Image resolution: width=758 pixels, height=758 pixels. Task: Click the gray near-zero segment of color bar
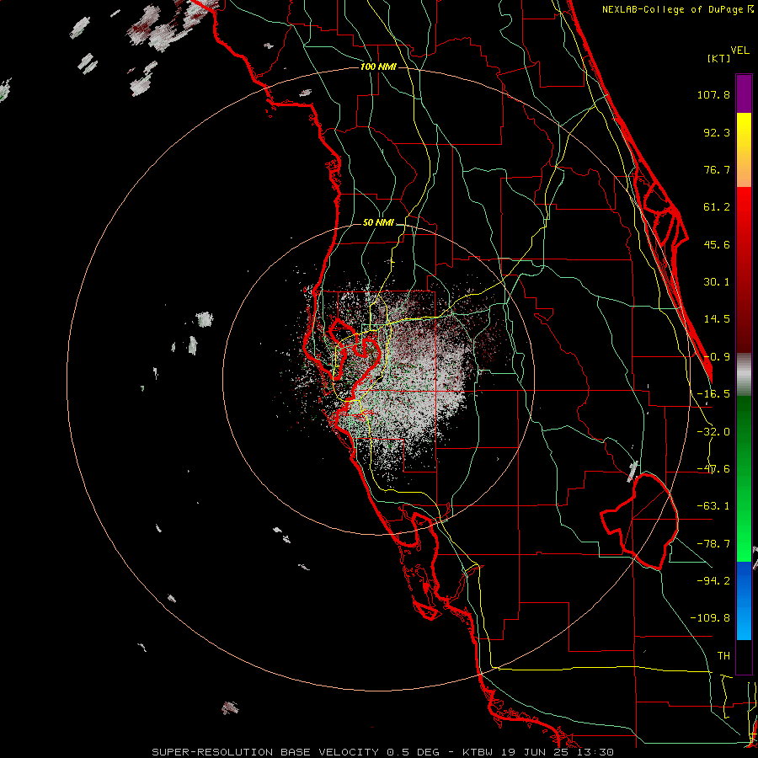(744, 375)
